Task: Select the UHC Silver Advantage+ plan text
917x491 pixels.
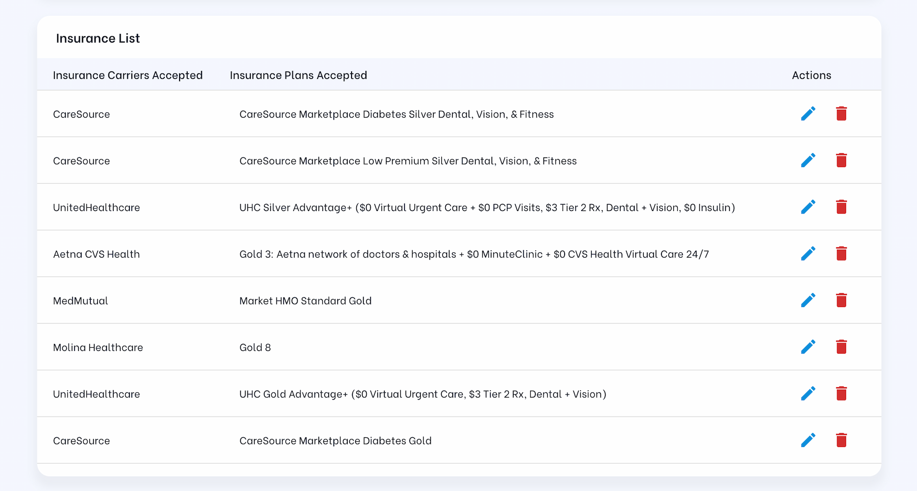Action: pyautogui.click(x=487, y=208)
